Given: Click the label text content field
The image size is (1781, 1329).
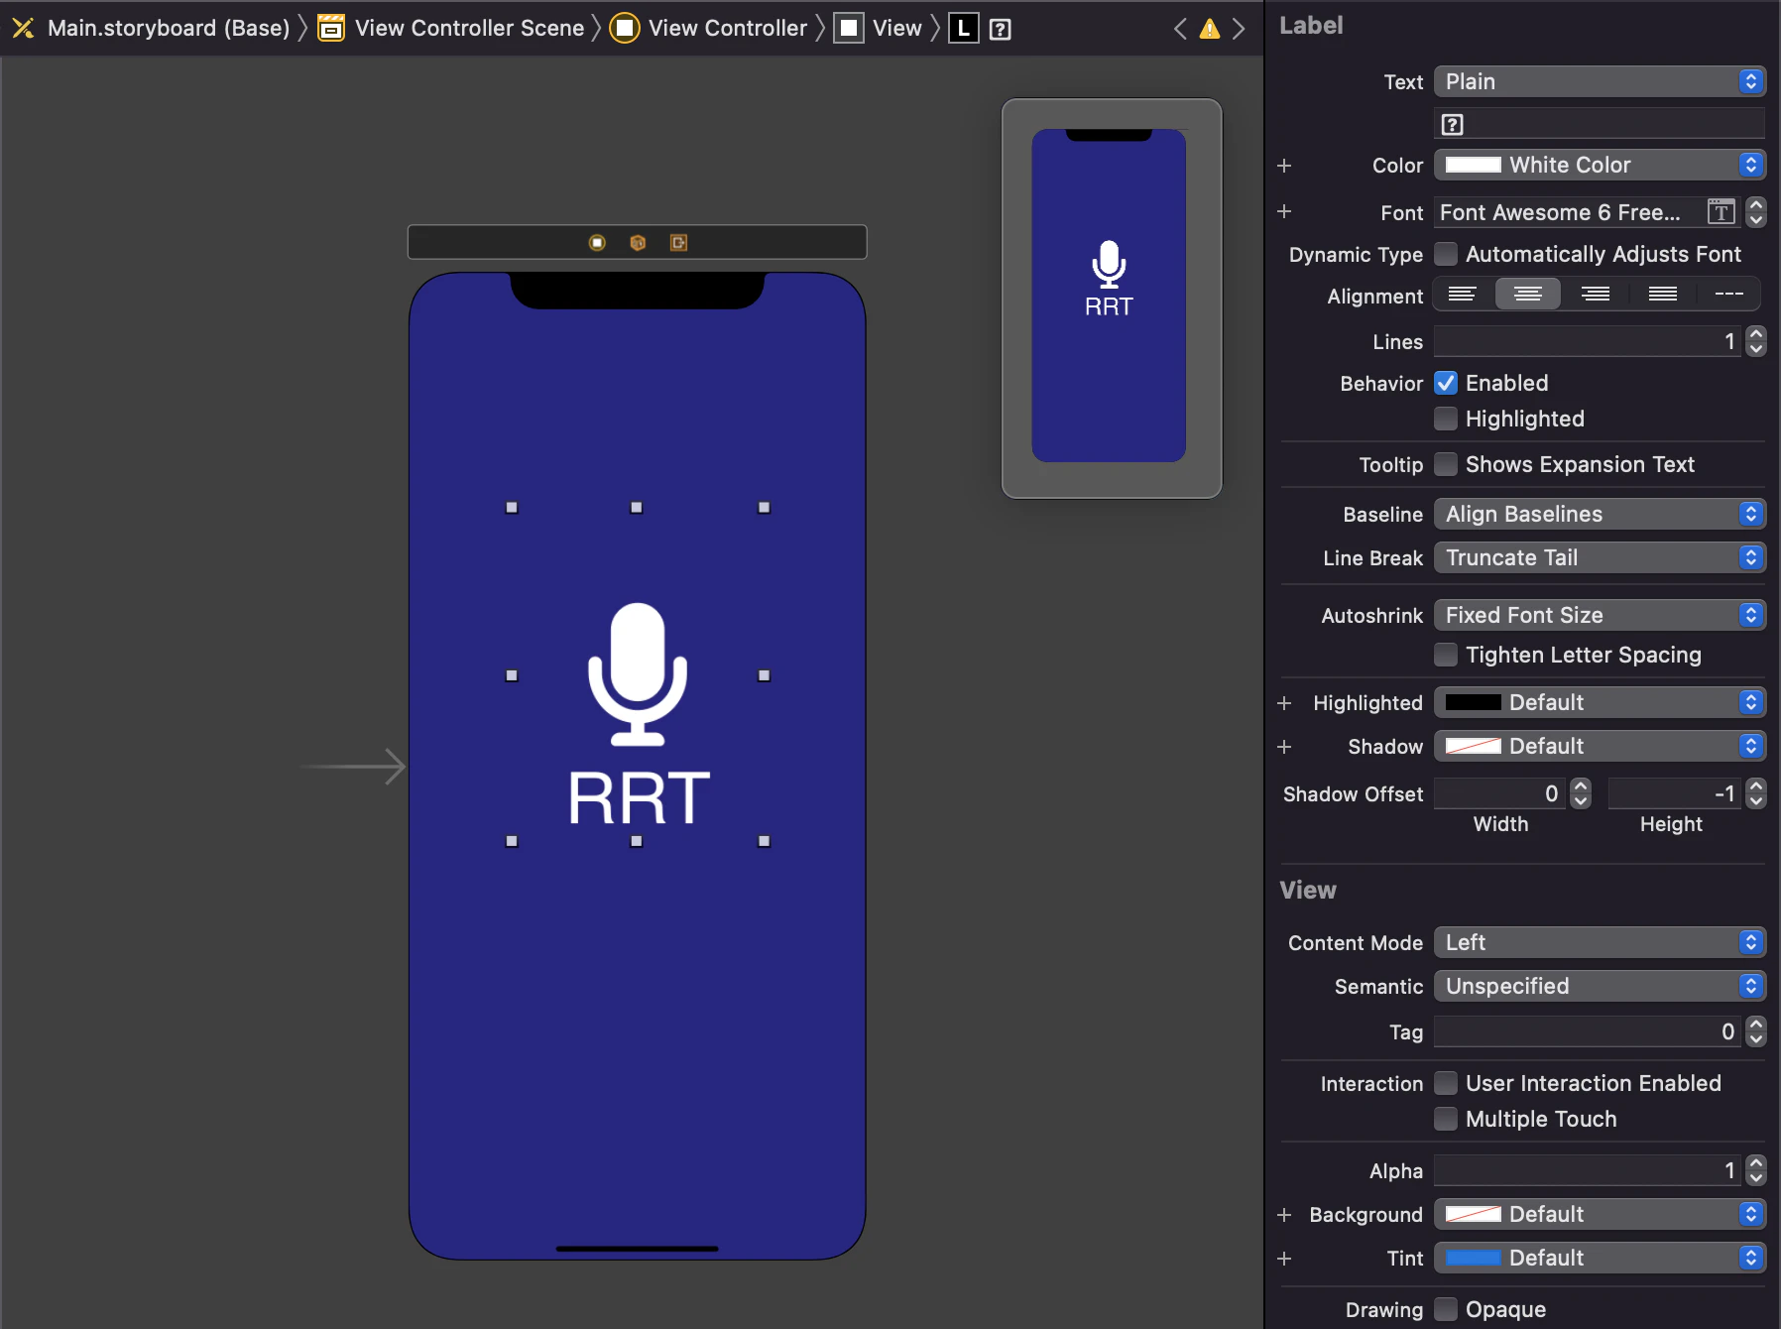Looking at the screenshot, I should [1600, 125].
